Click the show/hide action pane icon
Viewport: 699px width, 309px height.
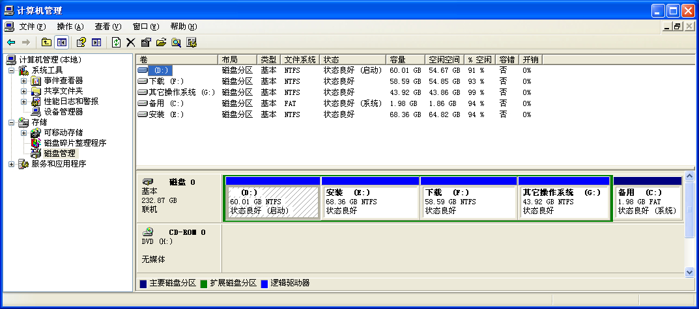coord(96,42)
